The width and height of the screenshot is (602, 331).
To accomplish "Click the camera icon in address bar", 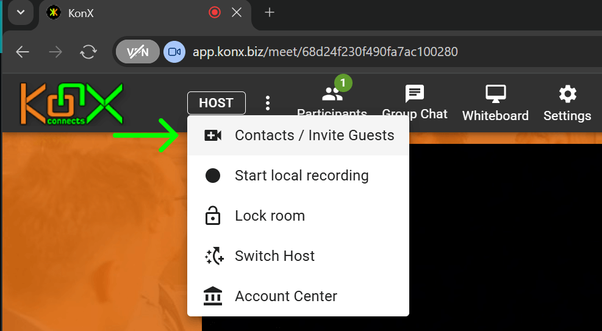I will (174, 52).
